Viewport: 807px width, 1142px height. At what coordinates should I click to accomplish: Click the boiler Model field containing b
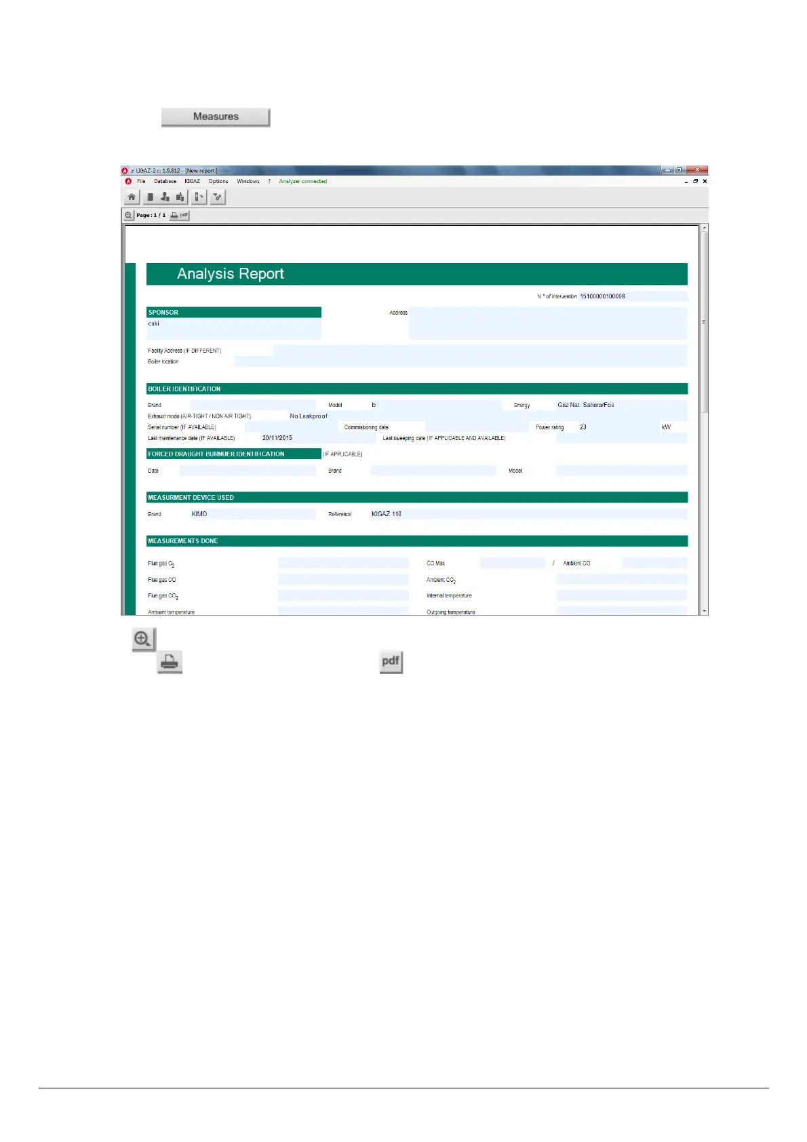click(435, 405)
